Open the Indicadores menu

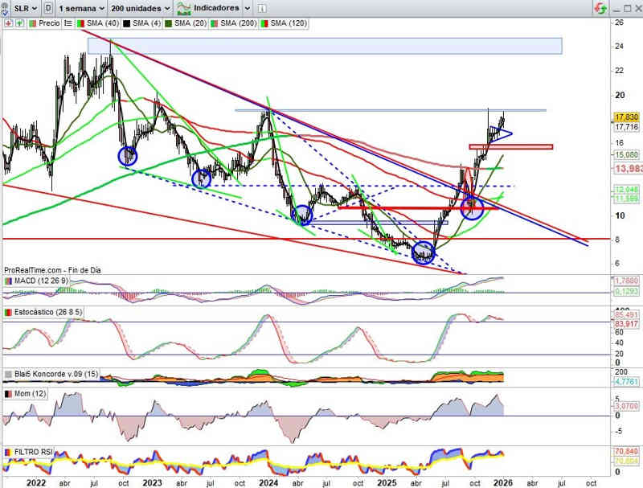coord(220,8)
